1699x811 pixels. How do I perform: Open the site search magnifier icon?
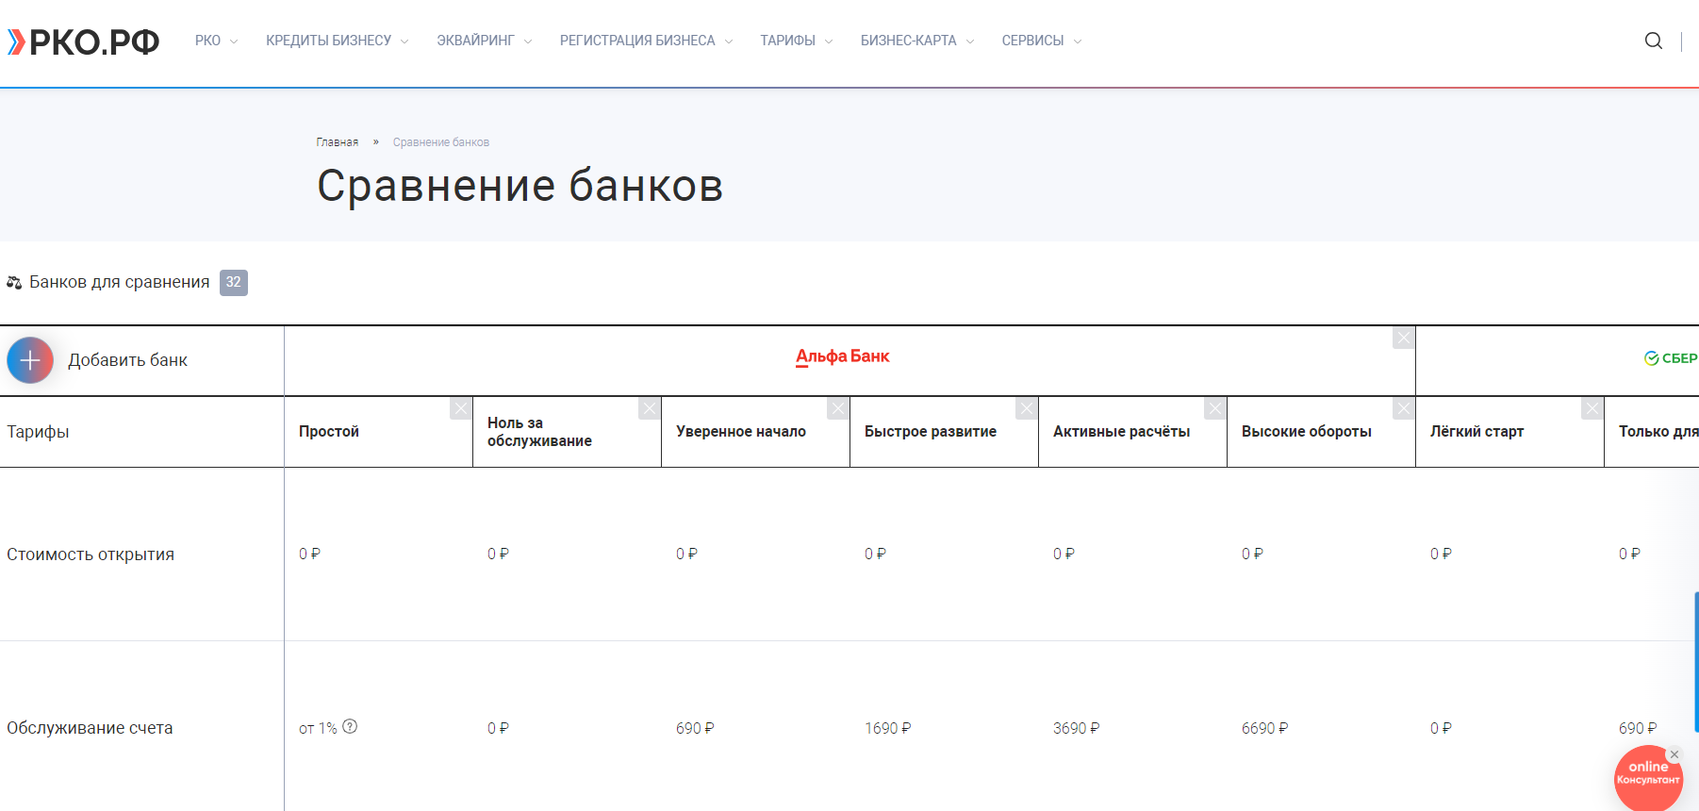[x=1653, y=41]
